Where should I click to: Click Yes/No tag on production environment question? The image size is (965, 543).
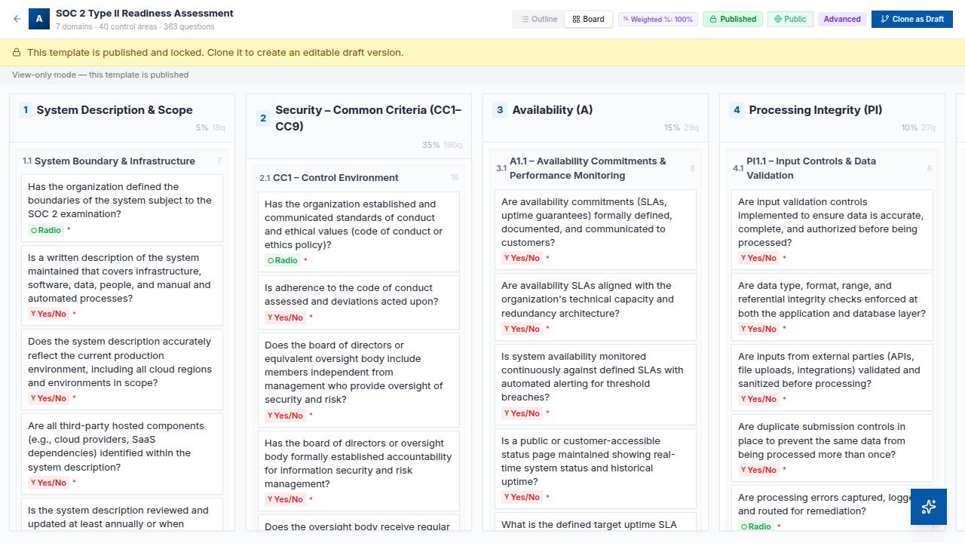click(48, 398)
